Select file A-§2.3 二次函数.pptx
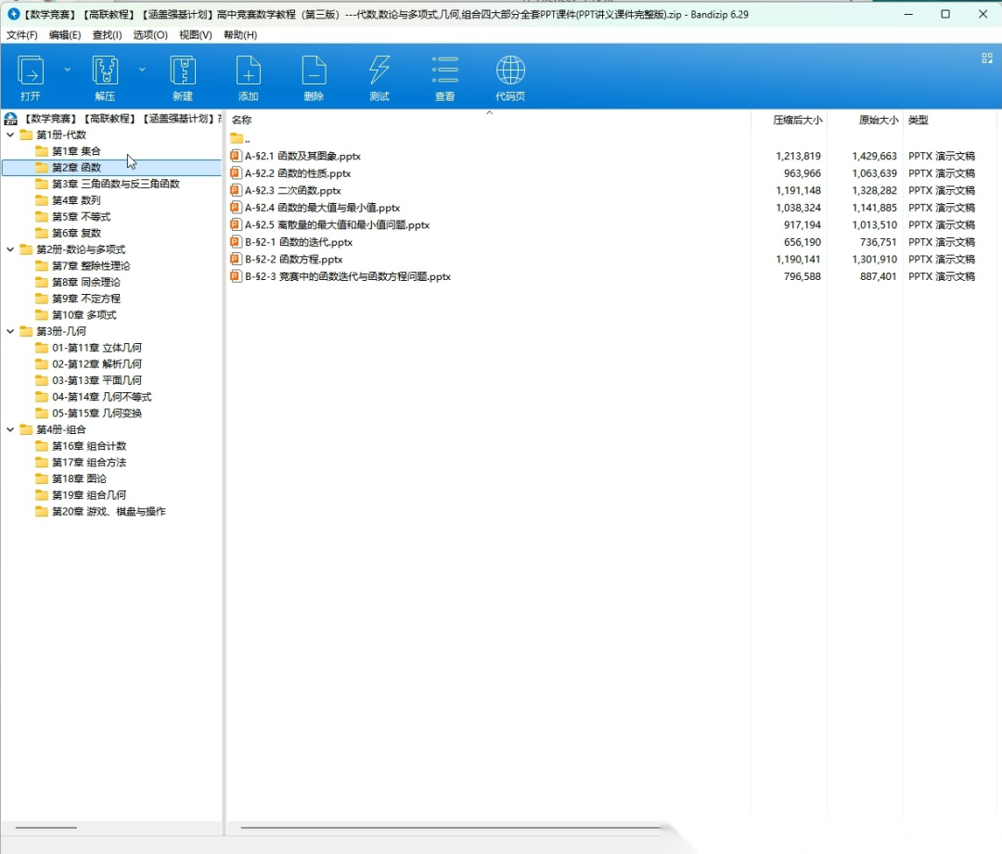Screen dimensions: 1002x854 (293, 191)
